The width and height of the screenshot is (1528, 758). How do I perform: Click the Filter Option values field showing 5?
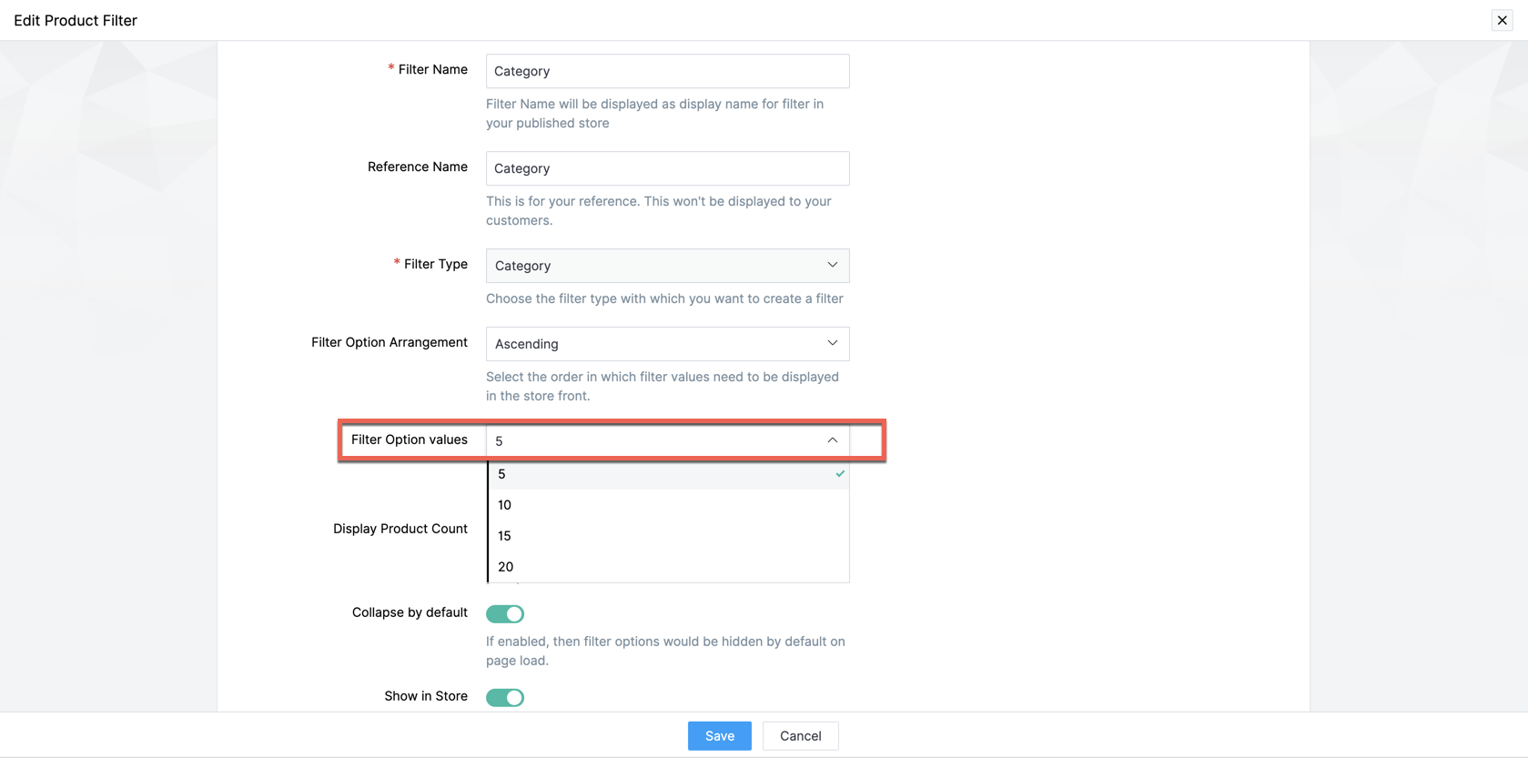tap(655, 440)
